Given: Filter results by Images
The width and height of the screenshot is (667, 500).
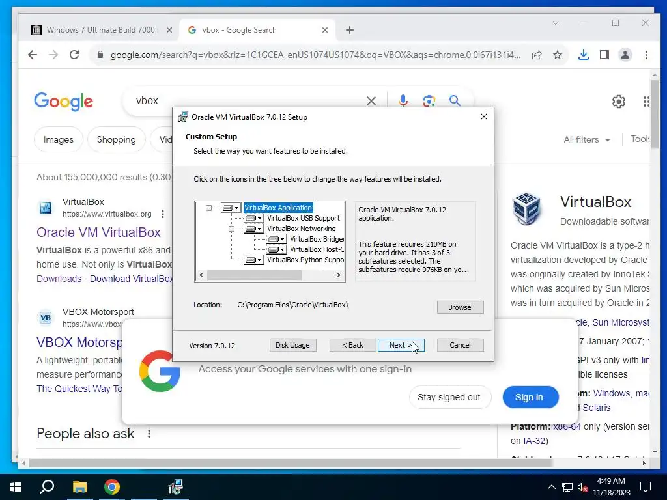Looking at the screenshot, I should pyautogui.click(x=58, y=139).
